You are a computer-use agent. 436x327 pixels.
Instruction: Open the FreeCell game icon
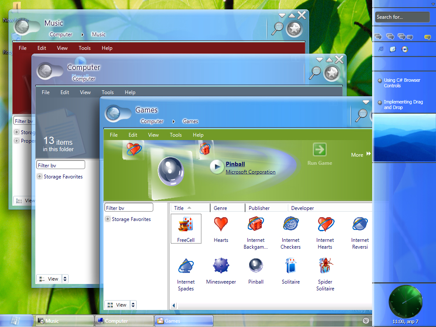pyautogui.click(x=186, y=225)
